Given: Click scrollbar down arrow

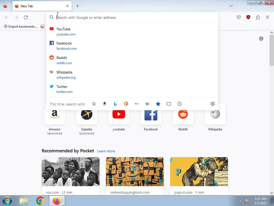Looking at the screenshot, I should 272,193.
